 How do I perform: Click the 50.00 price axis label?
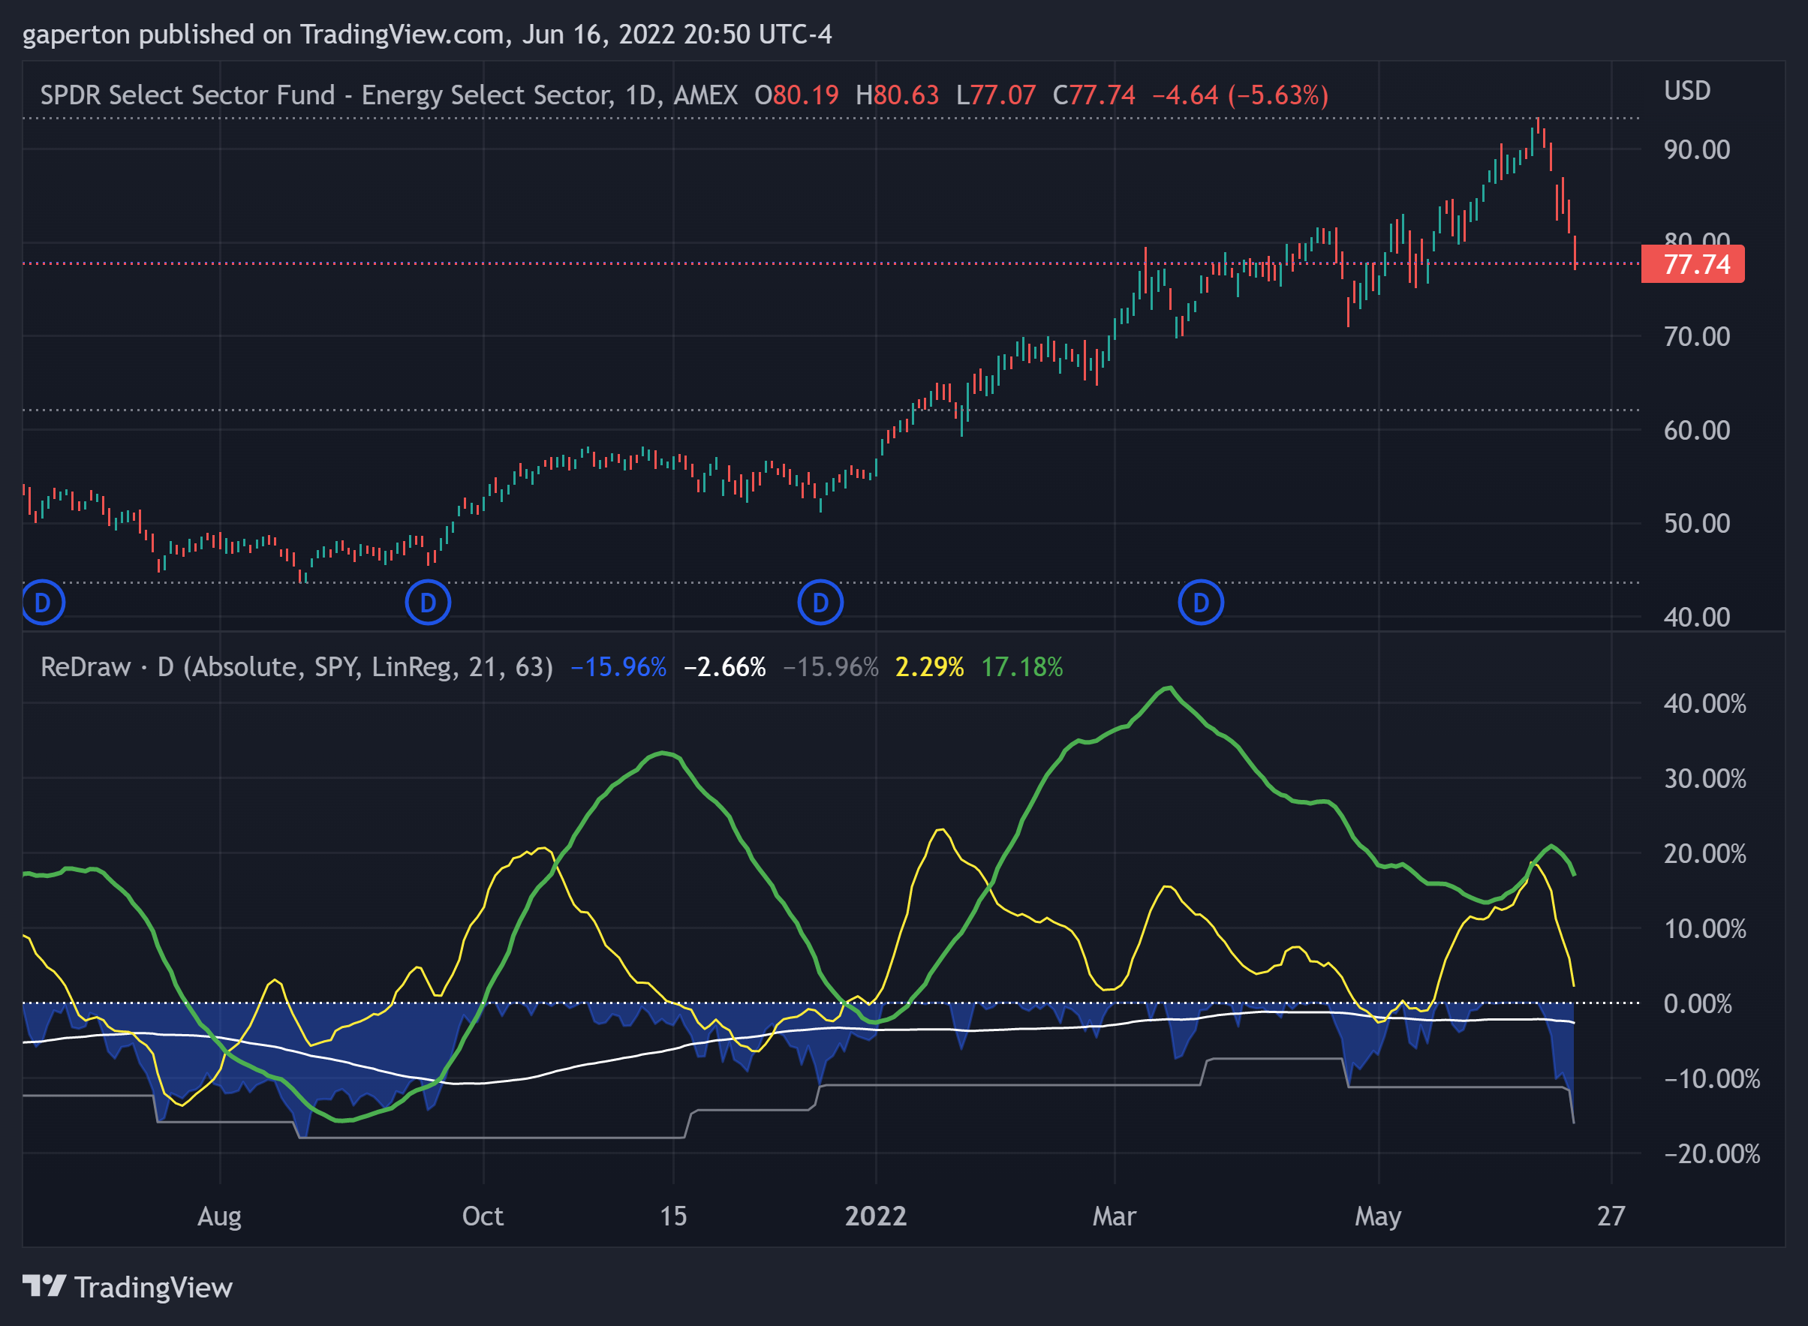tap(1696, 523)
